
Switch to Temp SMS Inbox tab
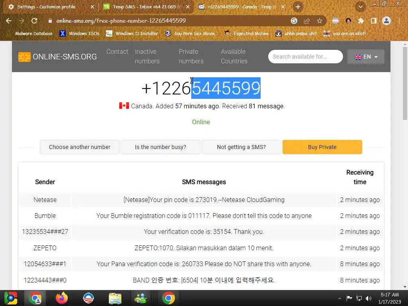pos(147,7)
